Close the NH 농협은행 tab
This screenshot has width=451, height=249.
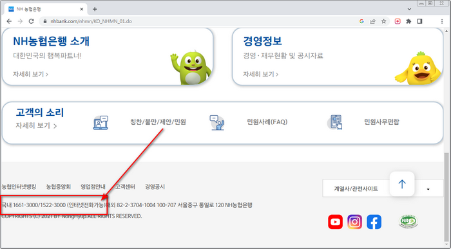(82, 9)
